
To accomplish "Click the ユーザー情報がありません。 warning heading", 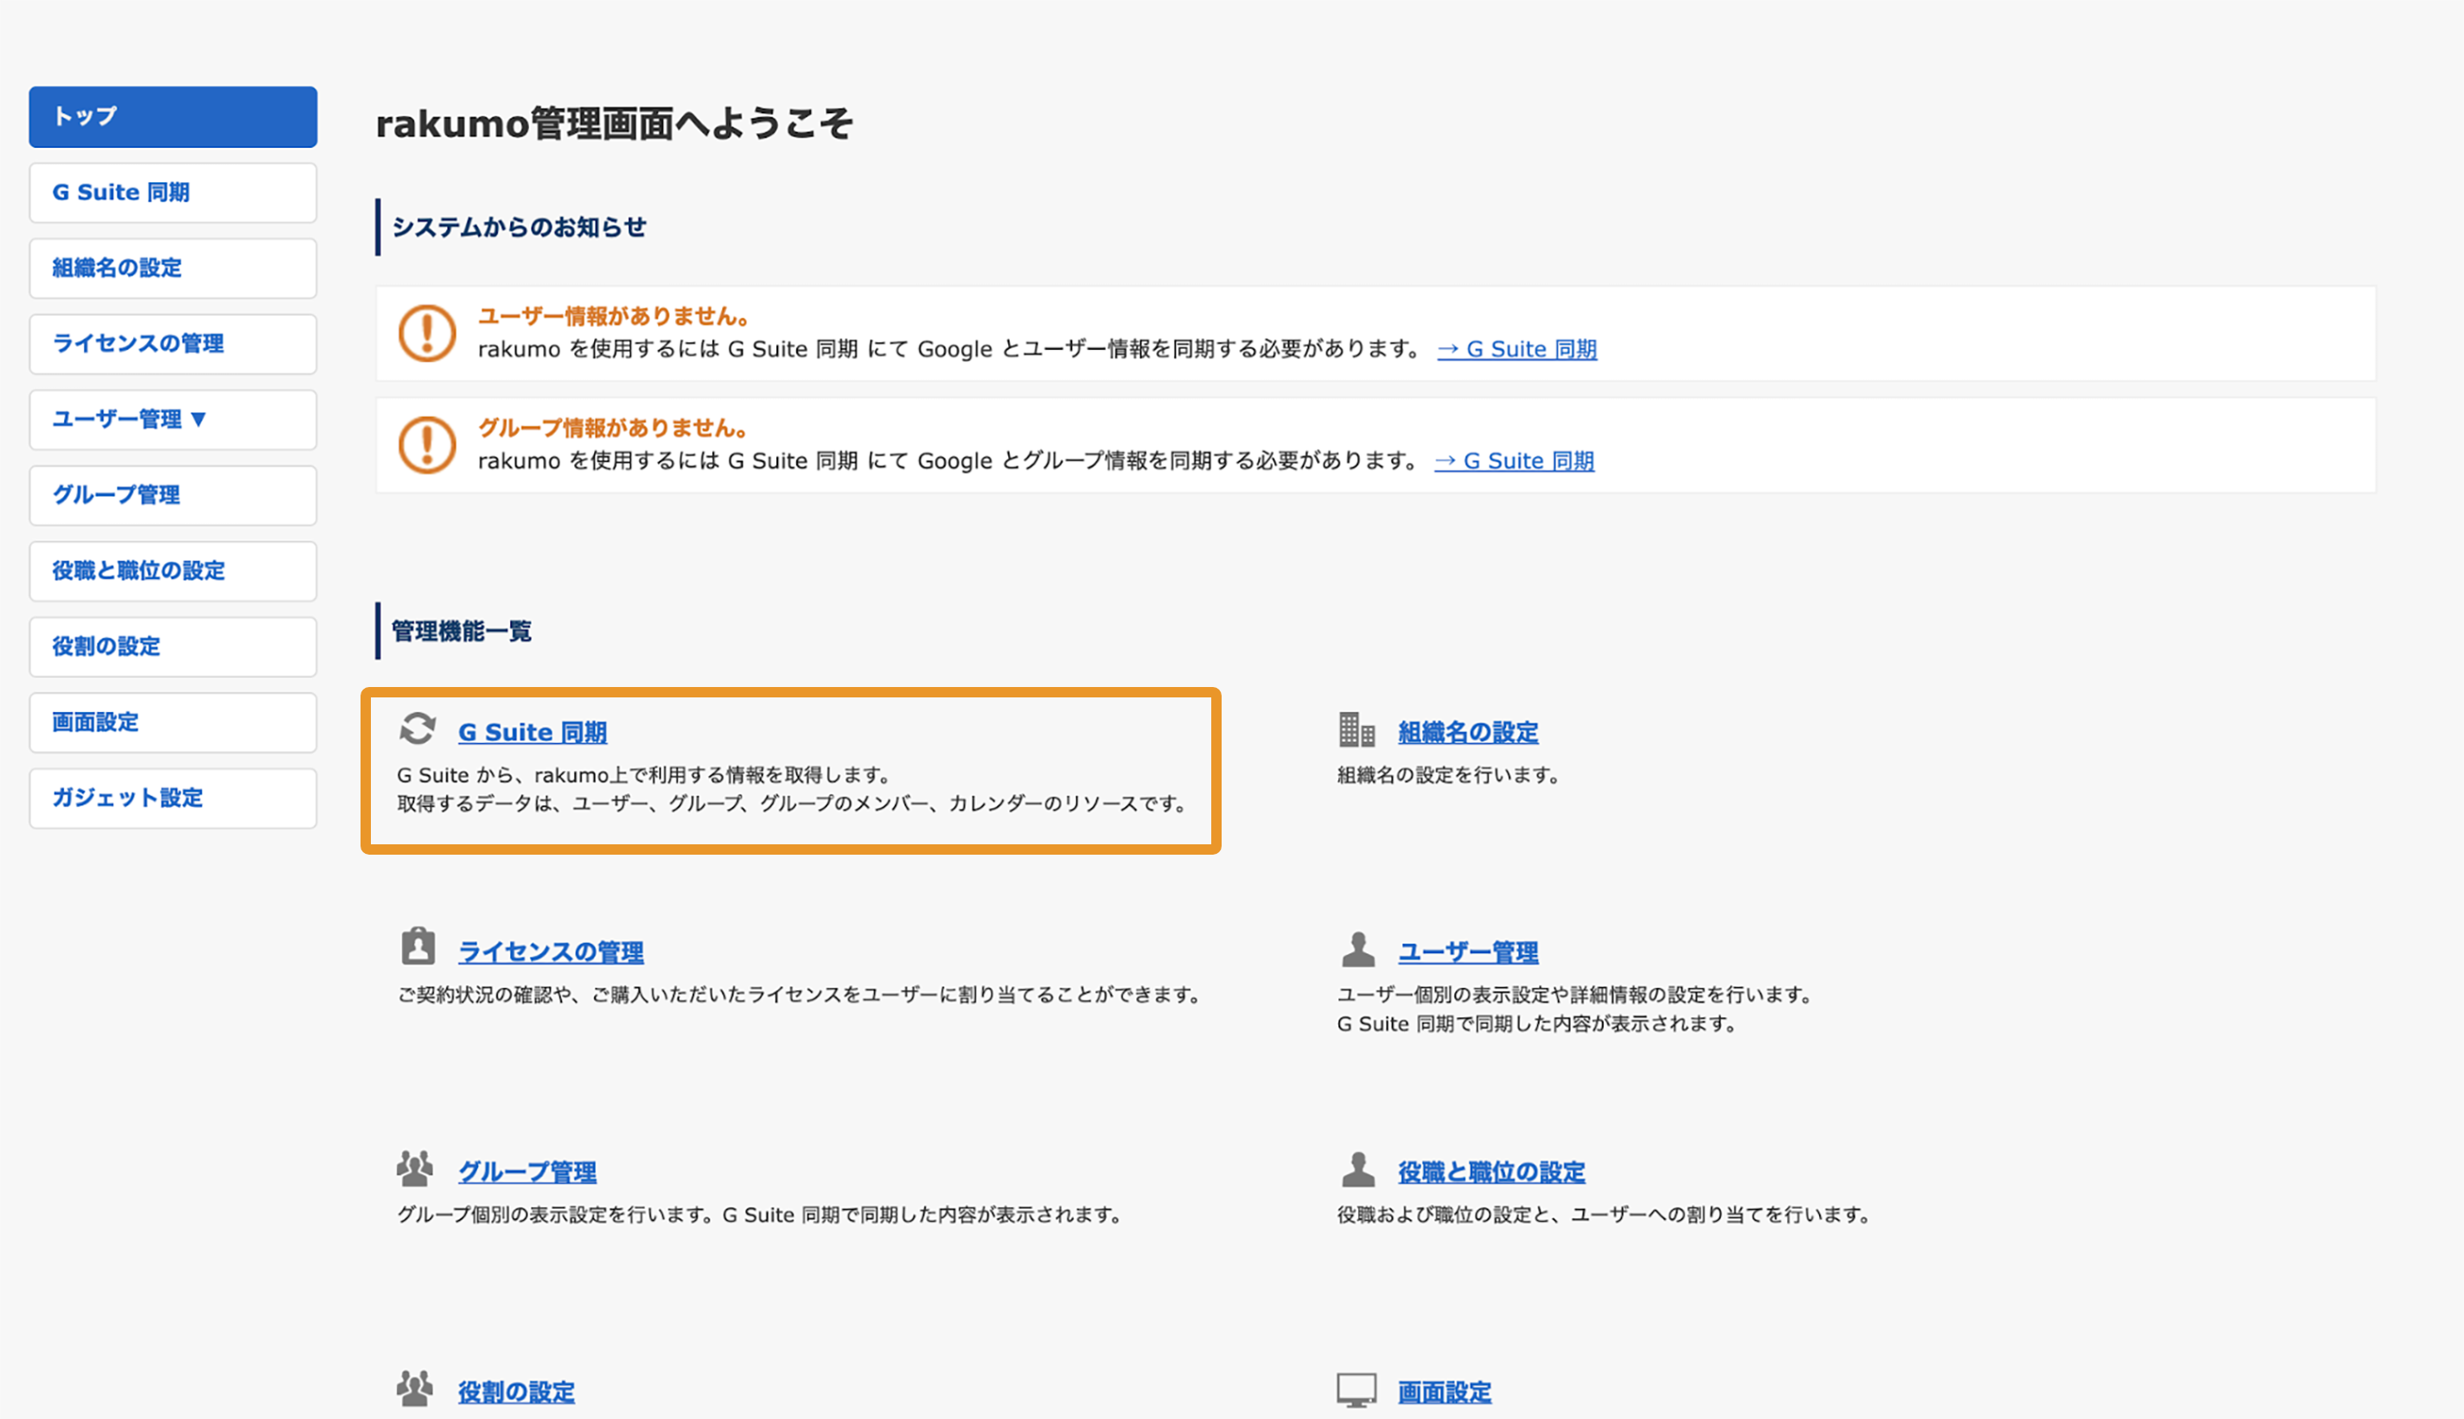I will coord(615,315).
